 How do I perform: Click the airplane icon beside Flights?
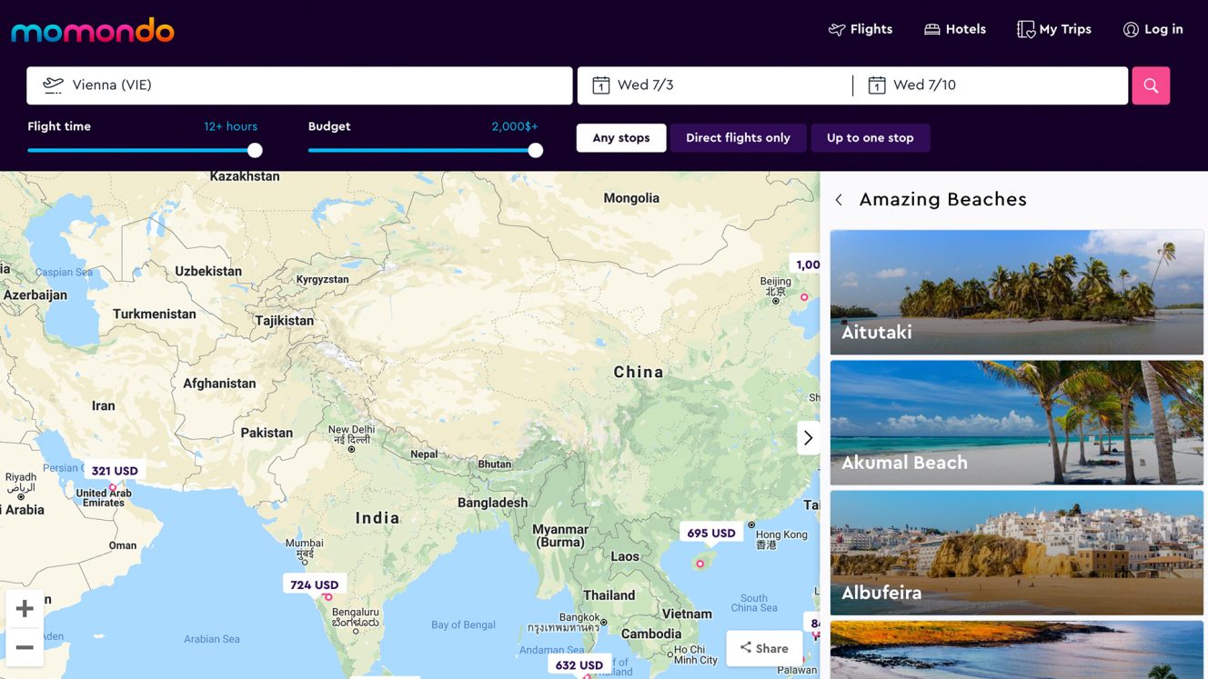837,30
